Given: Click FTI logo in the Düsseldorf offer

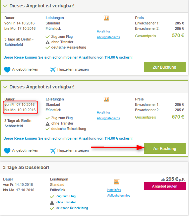Looking at the screenshot, I should (x=117, y=182).
